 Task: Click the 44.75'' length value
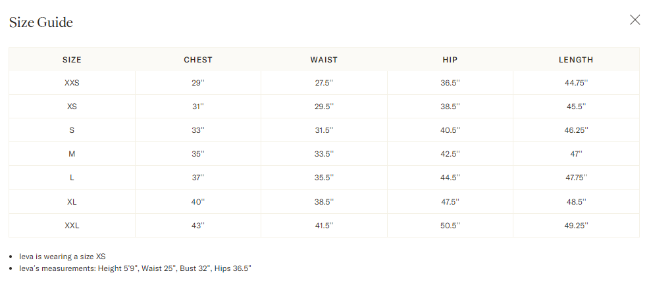coord(576,83)
